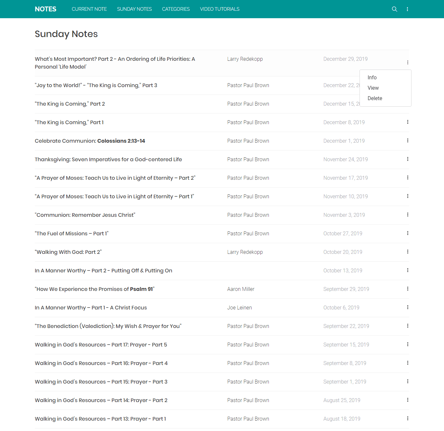The height and width of the screenshot is (431, 444).
Task: Expand options for The Fuel of Missions row
Action: coord(408,233)
